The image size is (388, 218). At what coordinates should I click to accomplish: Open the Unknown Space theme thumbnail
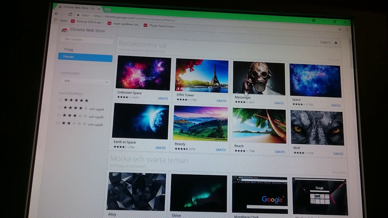143,73
